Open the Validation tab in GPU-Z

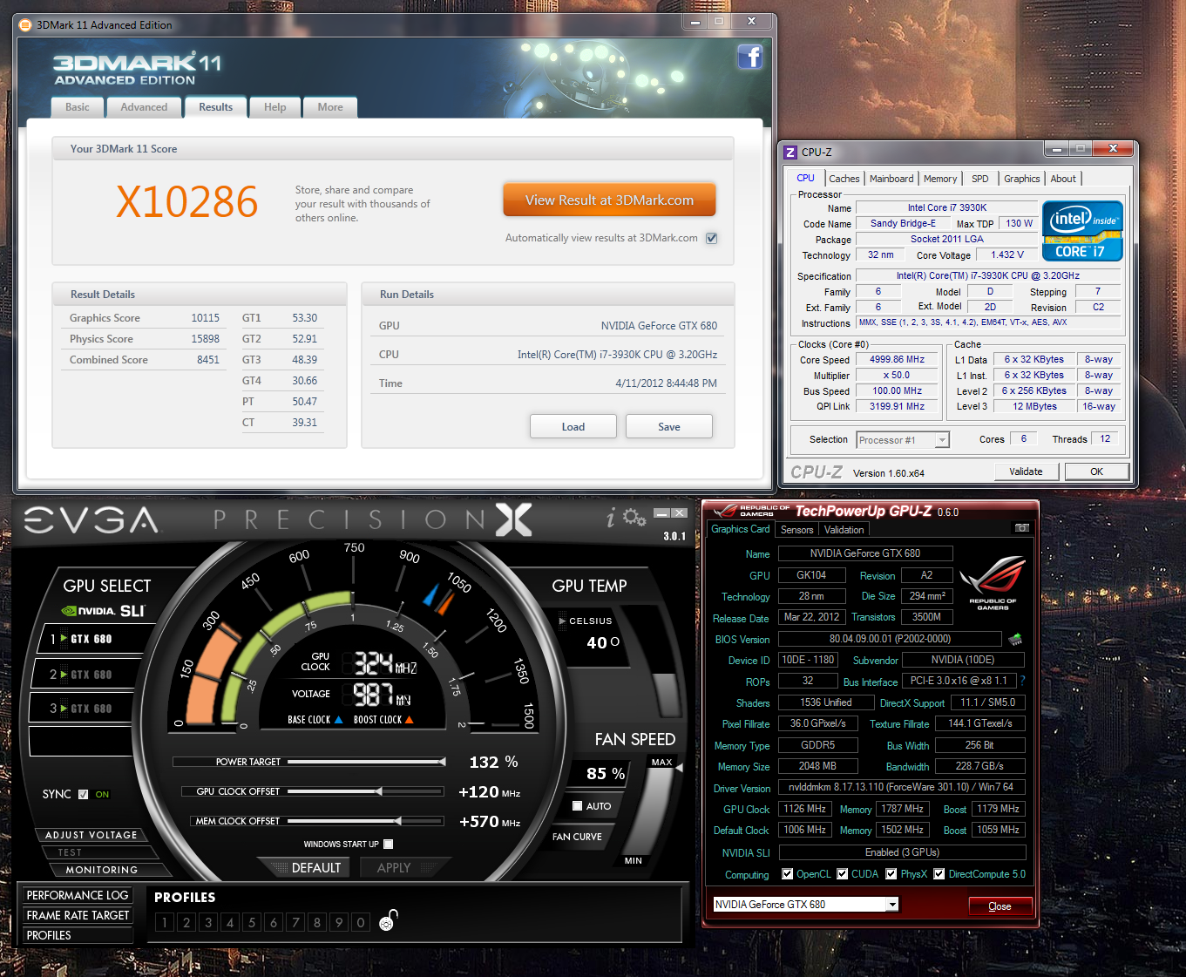(x=844, y=530)
